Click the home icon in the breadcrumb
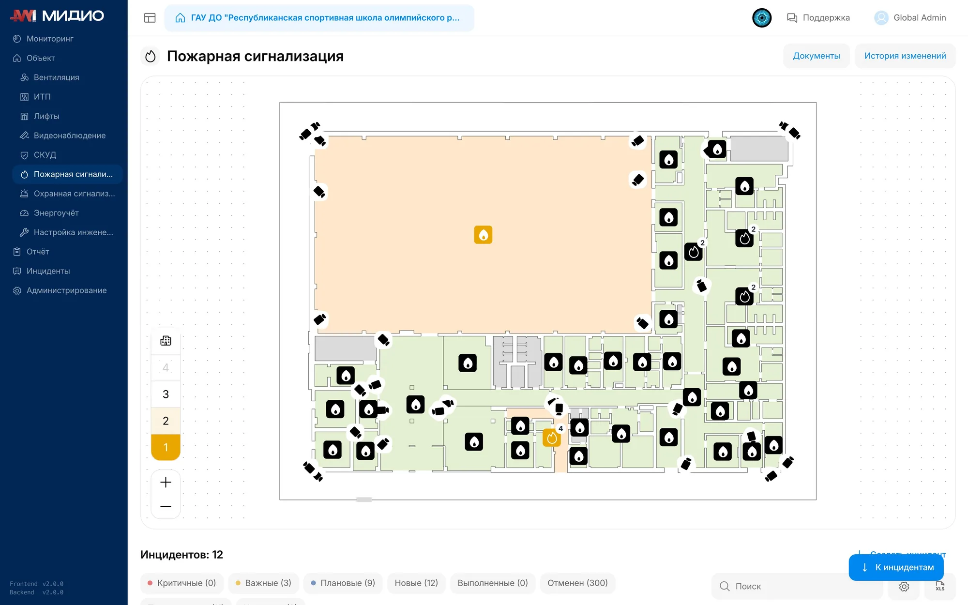Image resolution: width=968 pixels, height=605 pixels. 180,18
